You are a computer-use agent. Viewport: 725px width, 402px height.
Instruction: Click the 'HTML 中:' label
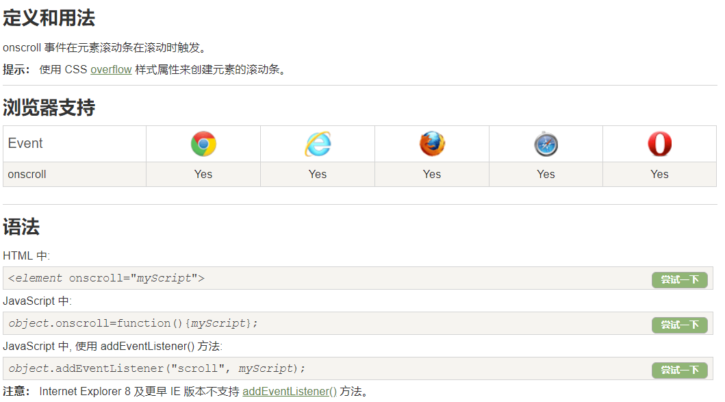coord(26,256)
